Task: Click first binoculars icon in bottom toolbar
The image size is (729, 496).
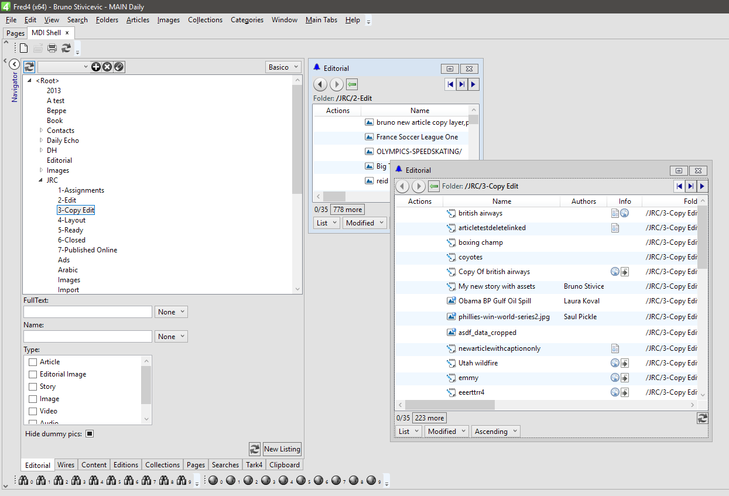Action: pyautogui.click(x=24, y=481)
